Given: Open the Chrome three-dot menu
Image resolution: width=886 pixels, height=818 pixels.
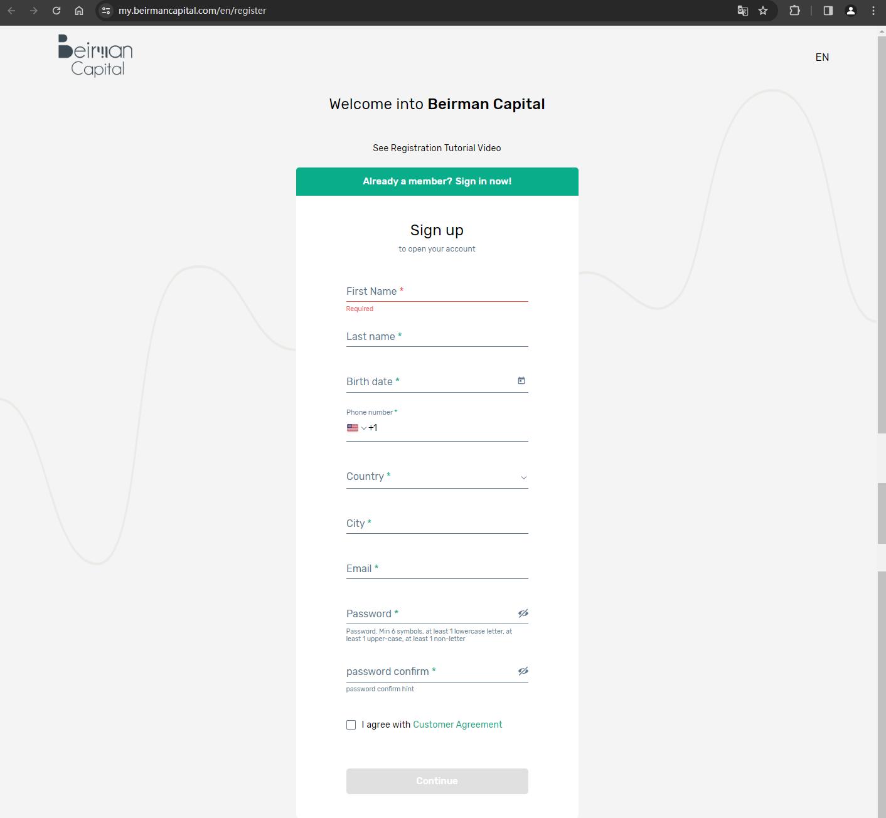Looking at the screenshot, I should tap(873, 11).
